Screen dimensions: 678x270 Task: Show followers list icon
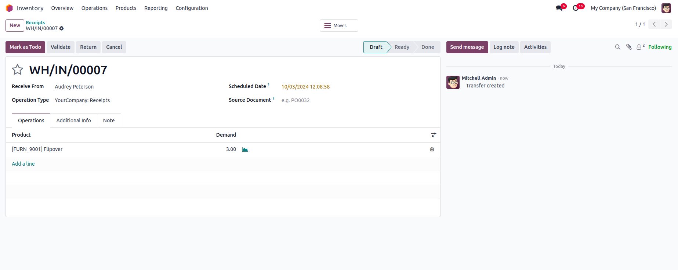pyautogui.click(x=640, y=47)
